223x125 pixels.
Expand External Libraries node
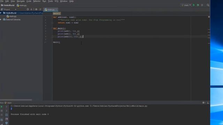pyautogui.click(x=1, y=19)
